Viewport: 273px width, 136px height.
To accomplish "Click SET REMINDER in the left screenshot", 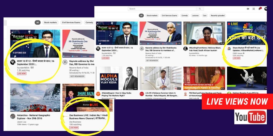I will (x=77, y=76).
